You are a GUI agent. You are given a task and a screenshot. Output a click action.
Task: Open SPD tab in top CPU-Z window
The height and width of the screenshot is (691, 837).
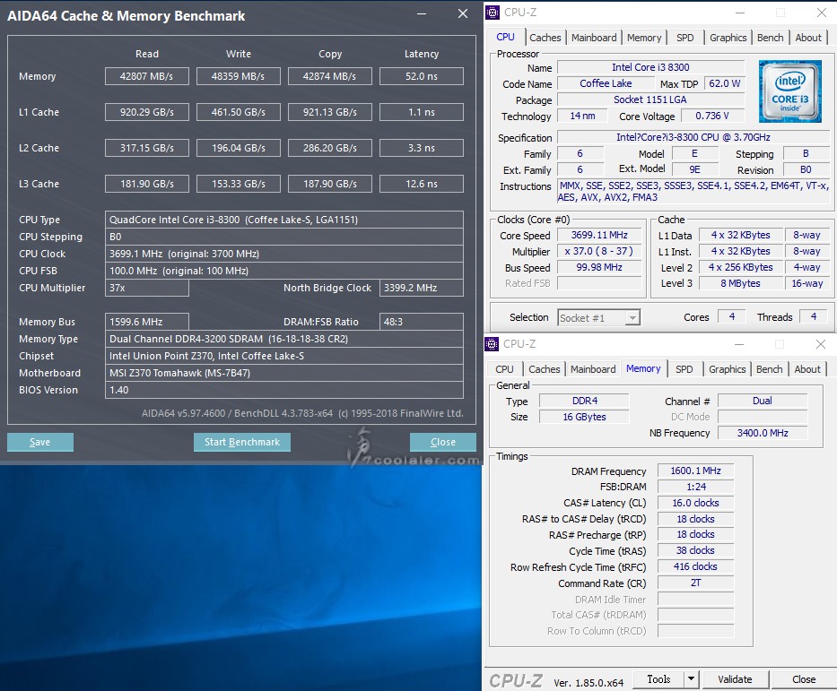click(x=684, y=38)
